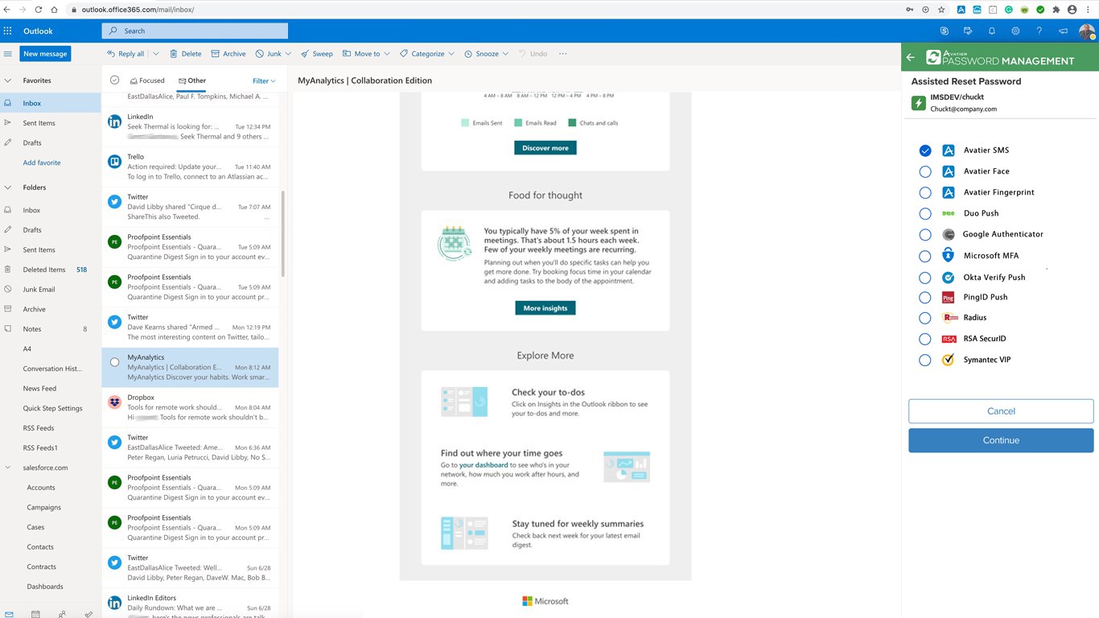Select Avatier Fingerprint radio option
Viewport: 1099px width, 618px height.
(x=925, y=192)
